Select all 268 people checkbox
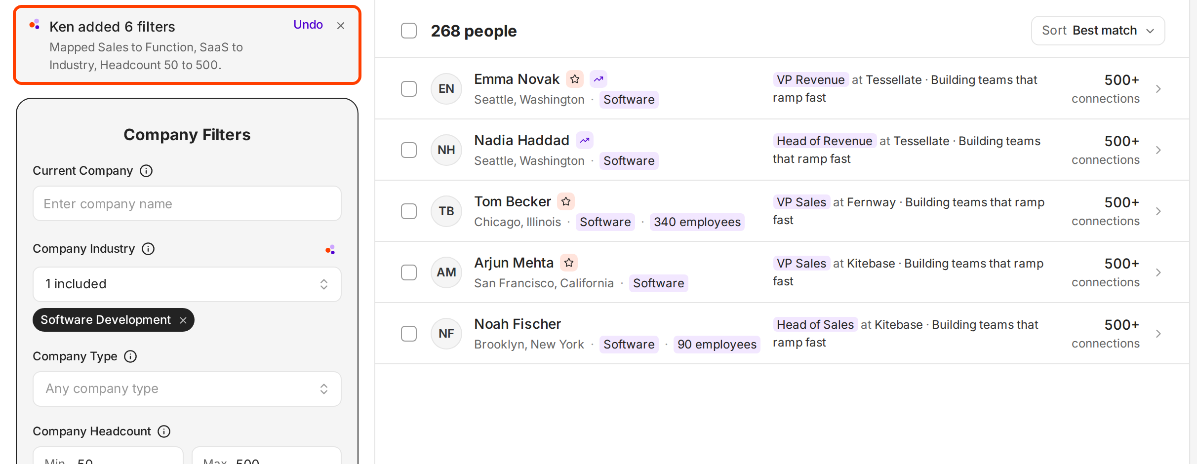 (409, 31)
